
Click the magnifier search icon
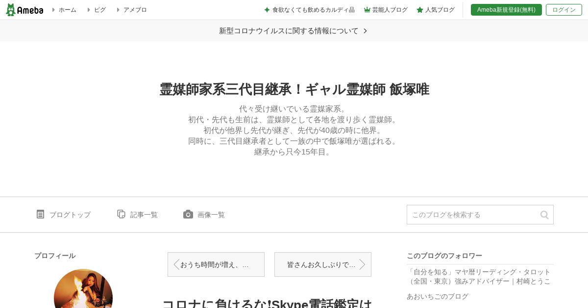click(544, 215)
